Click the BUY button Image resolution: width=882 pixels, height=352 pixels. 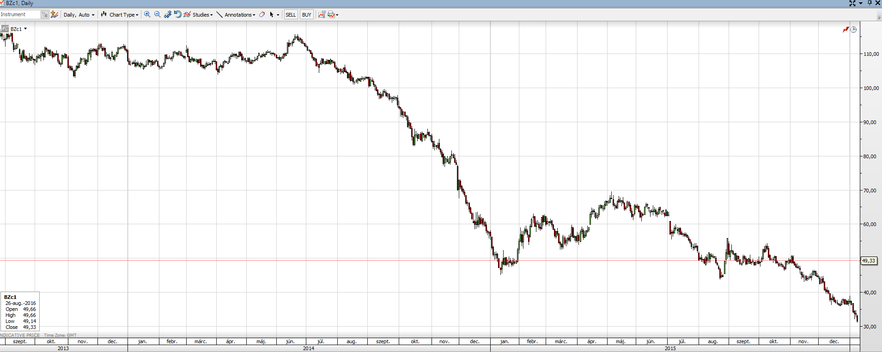(x=306, y=15)
